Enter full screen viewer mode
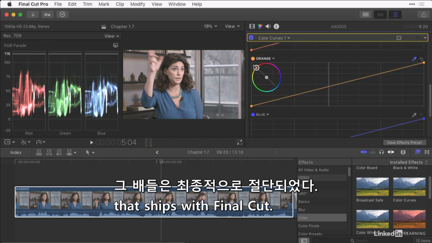The image size is (432, 243). click(239, 142)
